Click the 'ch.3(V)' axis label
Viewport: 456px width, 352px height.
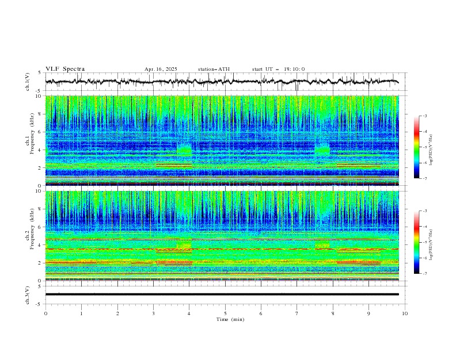point(28,295)
